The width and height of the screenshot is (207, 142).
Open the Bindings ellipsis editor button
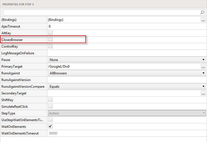[203, 20]
